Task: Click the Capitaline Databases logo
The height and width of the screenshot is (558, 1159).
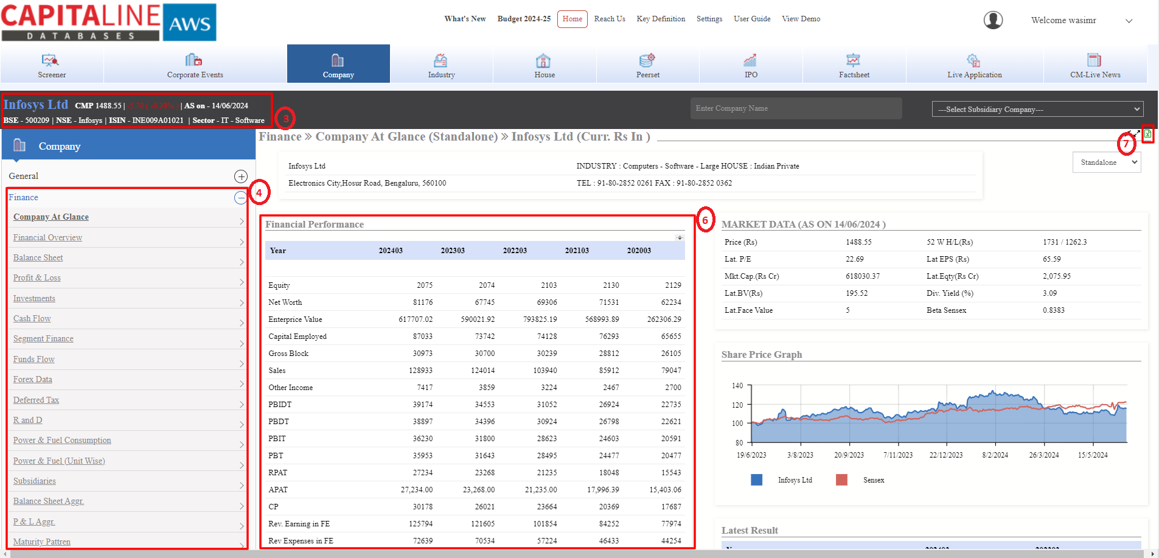Action: (109, 23)
